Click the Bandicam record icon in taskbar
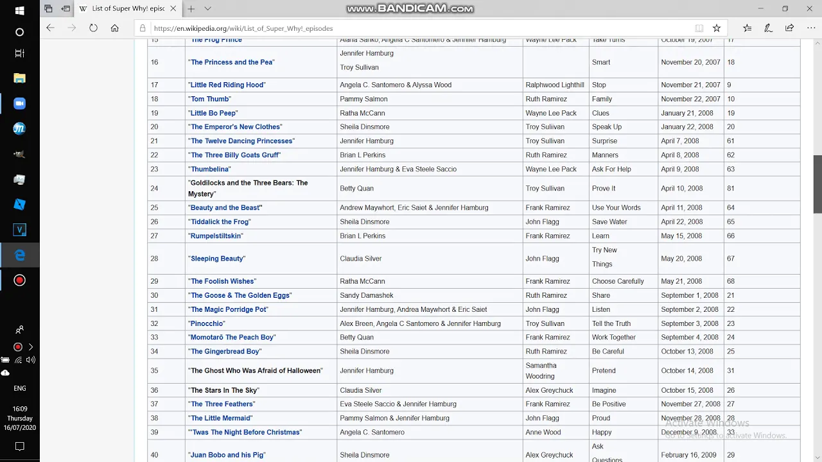The height and width of the screenshot is (462, 822). (x=19, y=280)
